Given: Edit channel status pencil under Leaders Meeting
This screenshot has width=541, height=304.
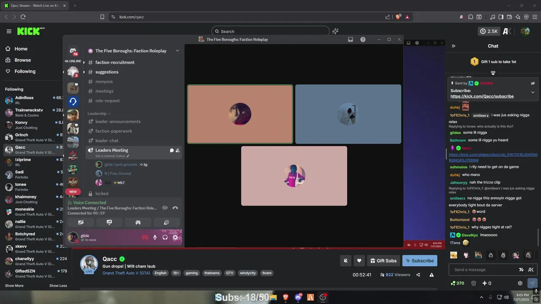Looking at the screenshot, I should pyautogui.click(x=128, y=156).
